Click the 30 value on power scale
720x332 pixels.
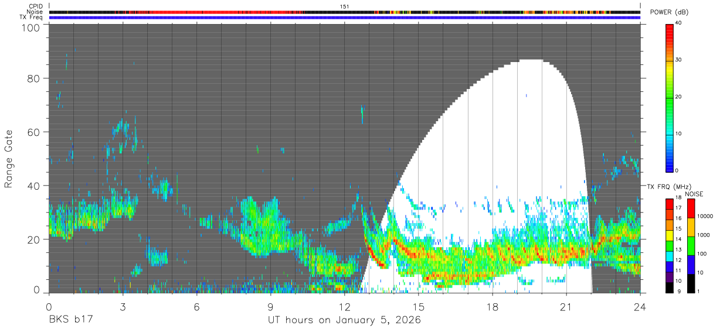tap(679, 60)
